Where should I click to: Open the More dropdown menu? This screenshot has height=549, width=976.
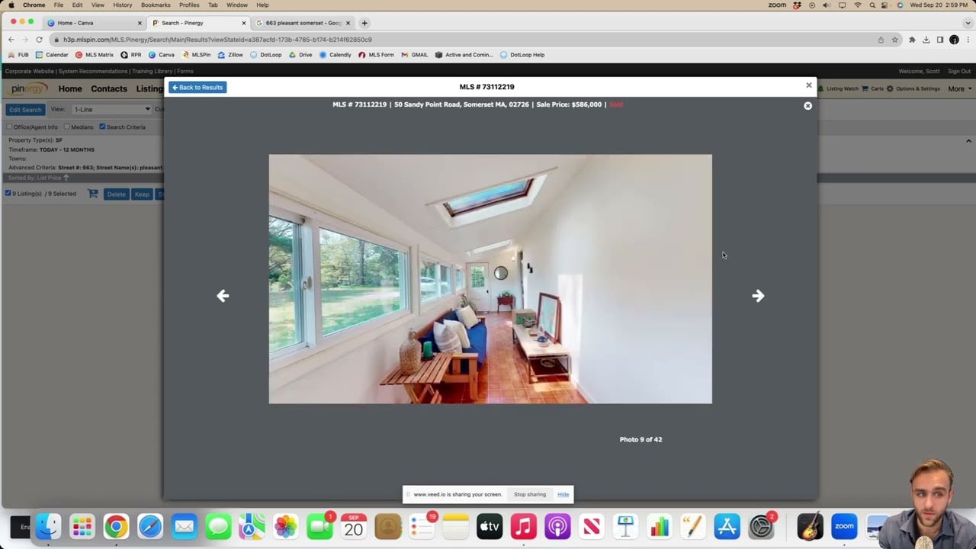click(x=959, y=88)
